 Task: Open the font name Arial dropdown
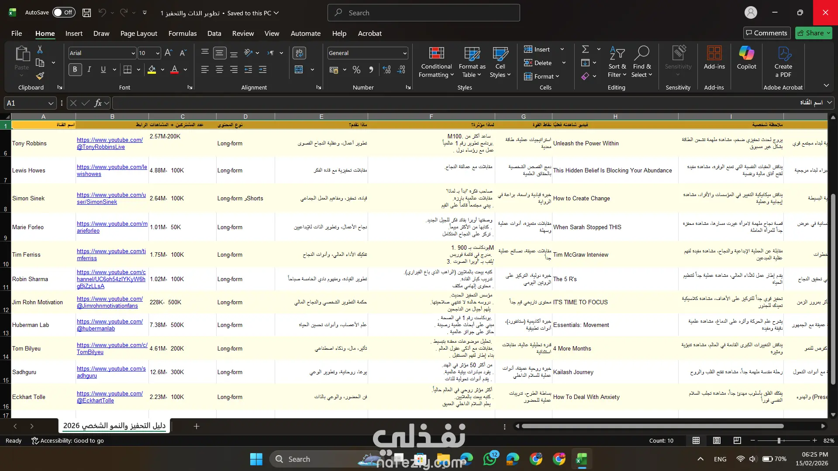pyautogui.click(x=133, y=53)
